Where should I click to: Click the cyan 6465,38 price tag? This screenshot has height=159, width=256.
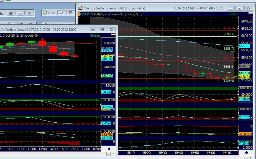tap(107, 59)
